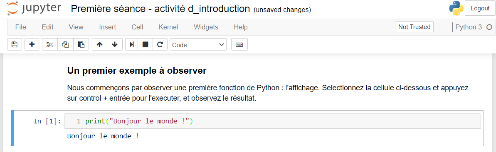Click the Jupyter logo

[34, 9]
